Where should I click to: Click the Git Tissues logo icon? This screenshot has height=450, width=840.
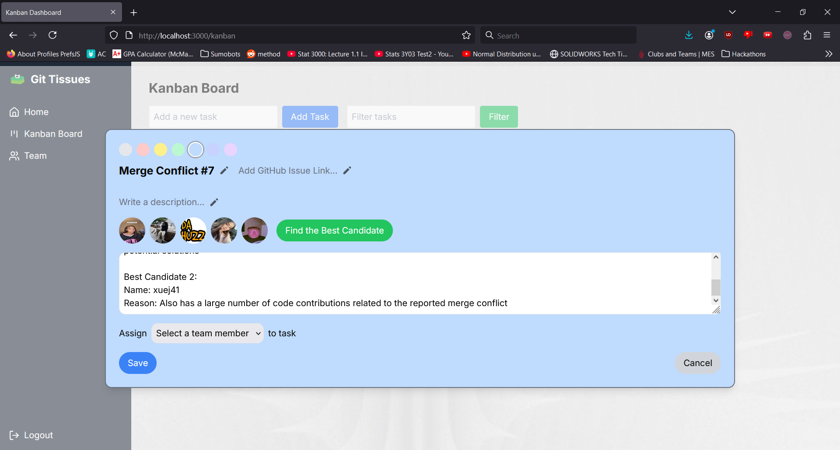(17, 79)
